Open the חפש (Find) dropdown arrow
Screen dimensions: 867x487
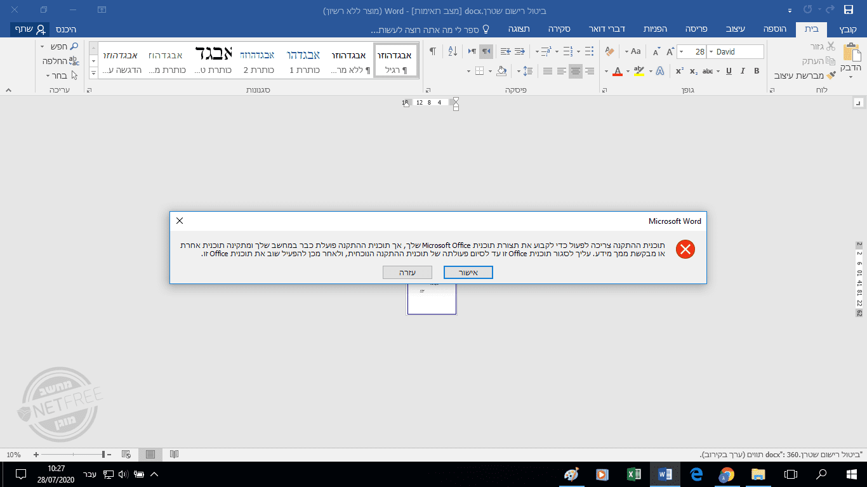point(43,47)
